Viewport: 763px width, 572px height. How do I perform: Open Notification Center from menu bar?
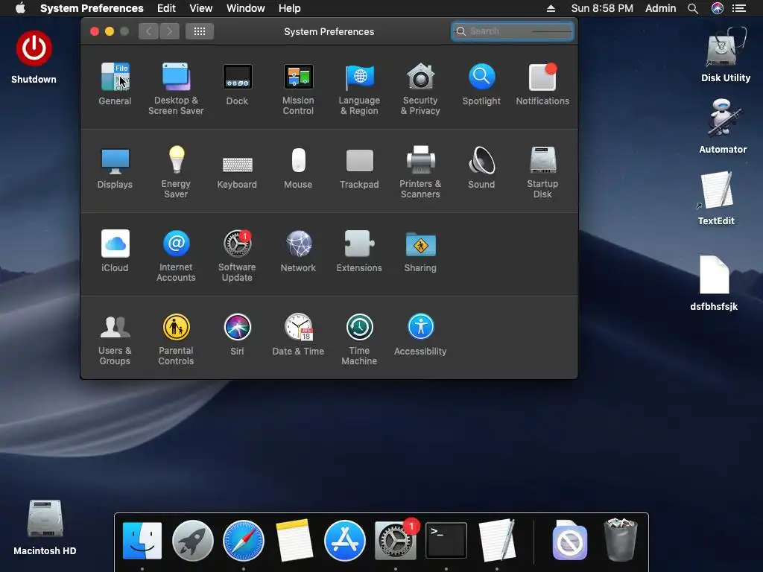point(739,8)
